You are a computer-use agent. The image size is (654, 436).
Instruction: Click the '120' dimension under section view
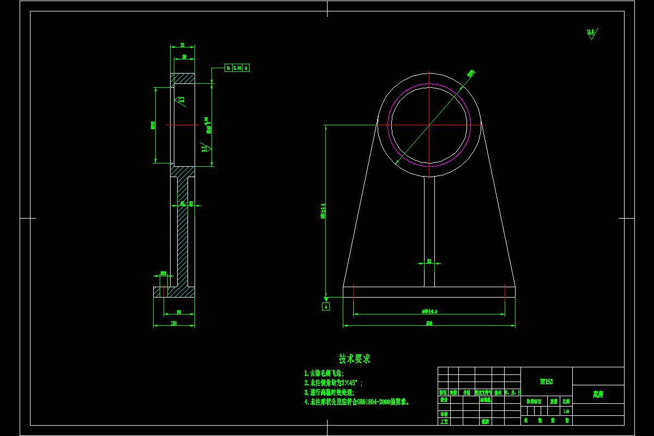click(174, 324)
